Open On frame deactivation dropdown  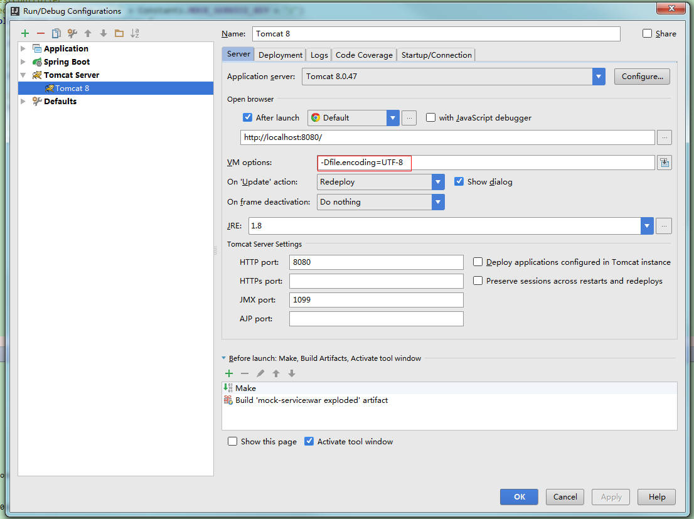click(x=438, y=202)
